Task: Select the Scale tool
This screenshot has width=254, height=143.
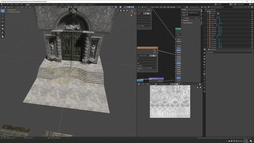Action: [3, 25]
